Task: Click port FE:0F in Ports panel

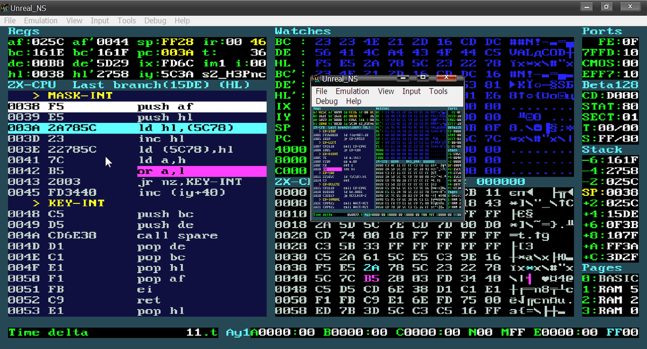Action: point(618,42)
